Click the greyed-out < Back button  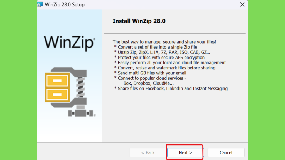148,152
